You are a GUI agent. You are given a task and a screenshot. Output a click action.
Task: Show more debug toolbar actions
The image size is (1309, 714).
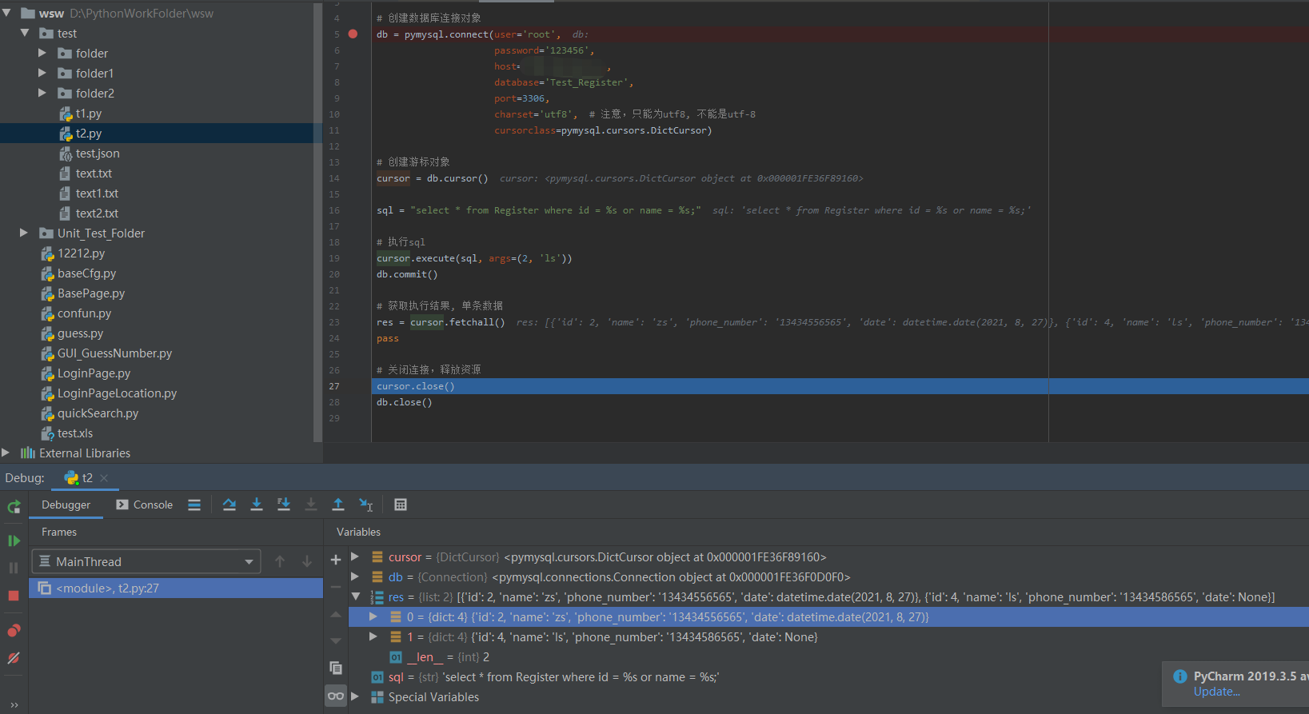pos(14,704)
